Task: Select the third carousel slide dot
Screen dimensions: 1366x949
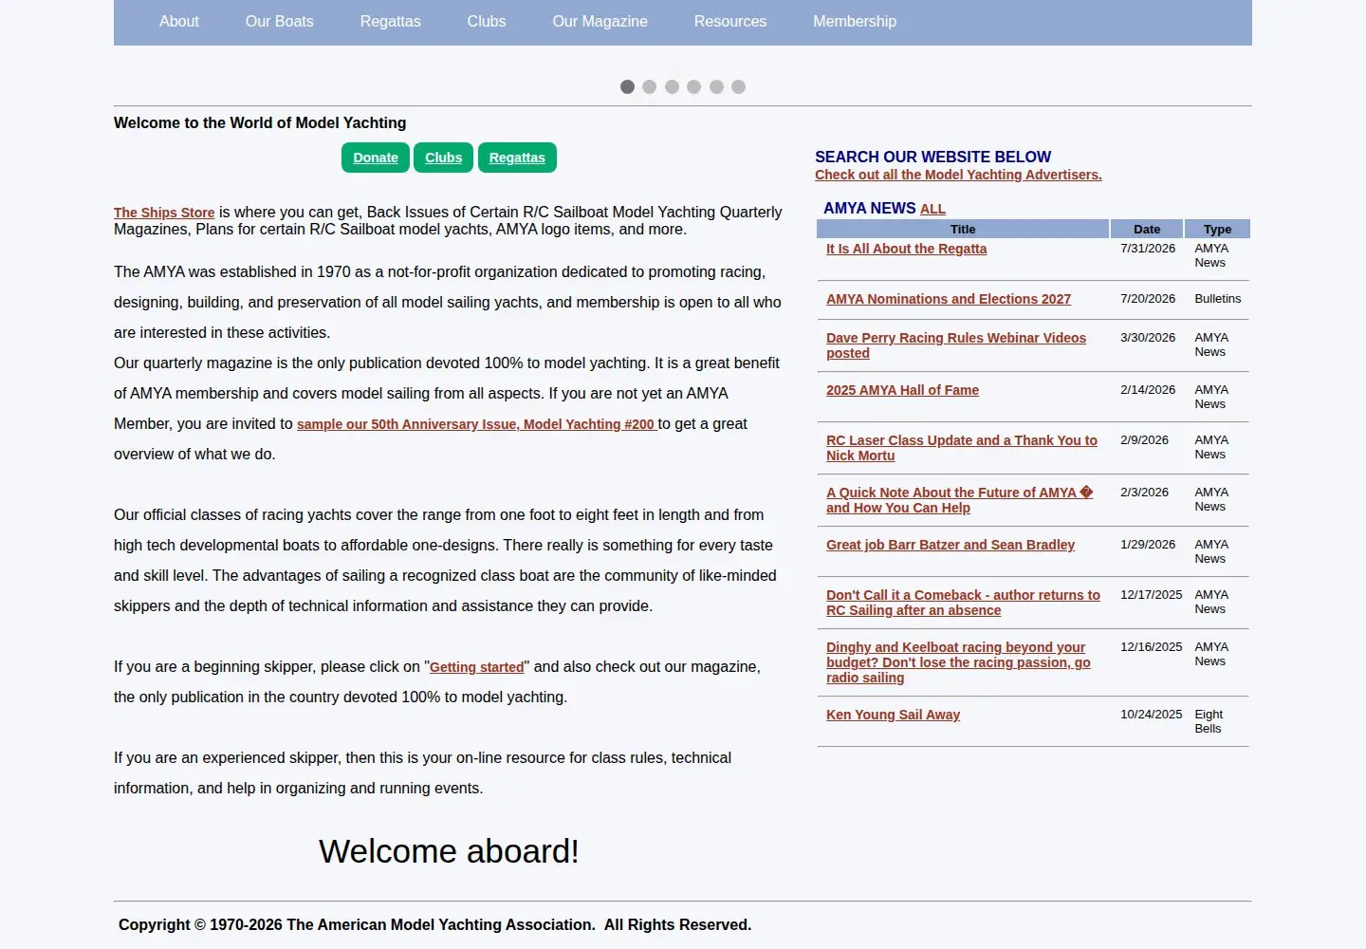Action: [x=672, y=86]
